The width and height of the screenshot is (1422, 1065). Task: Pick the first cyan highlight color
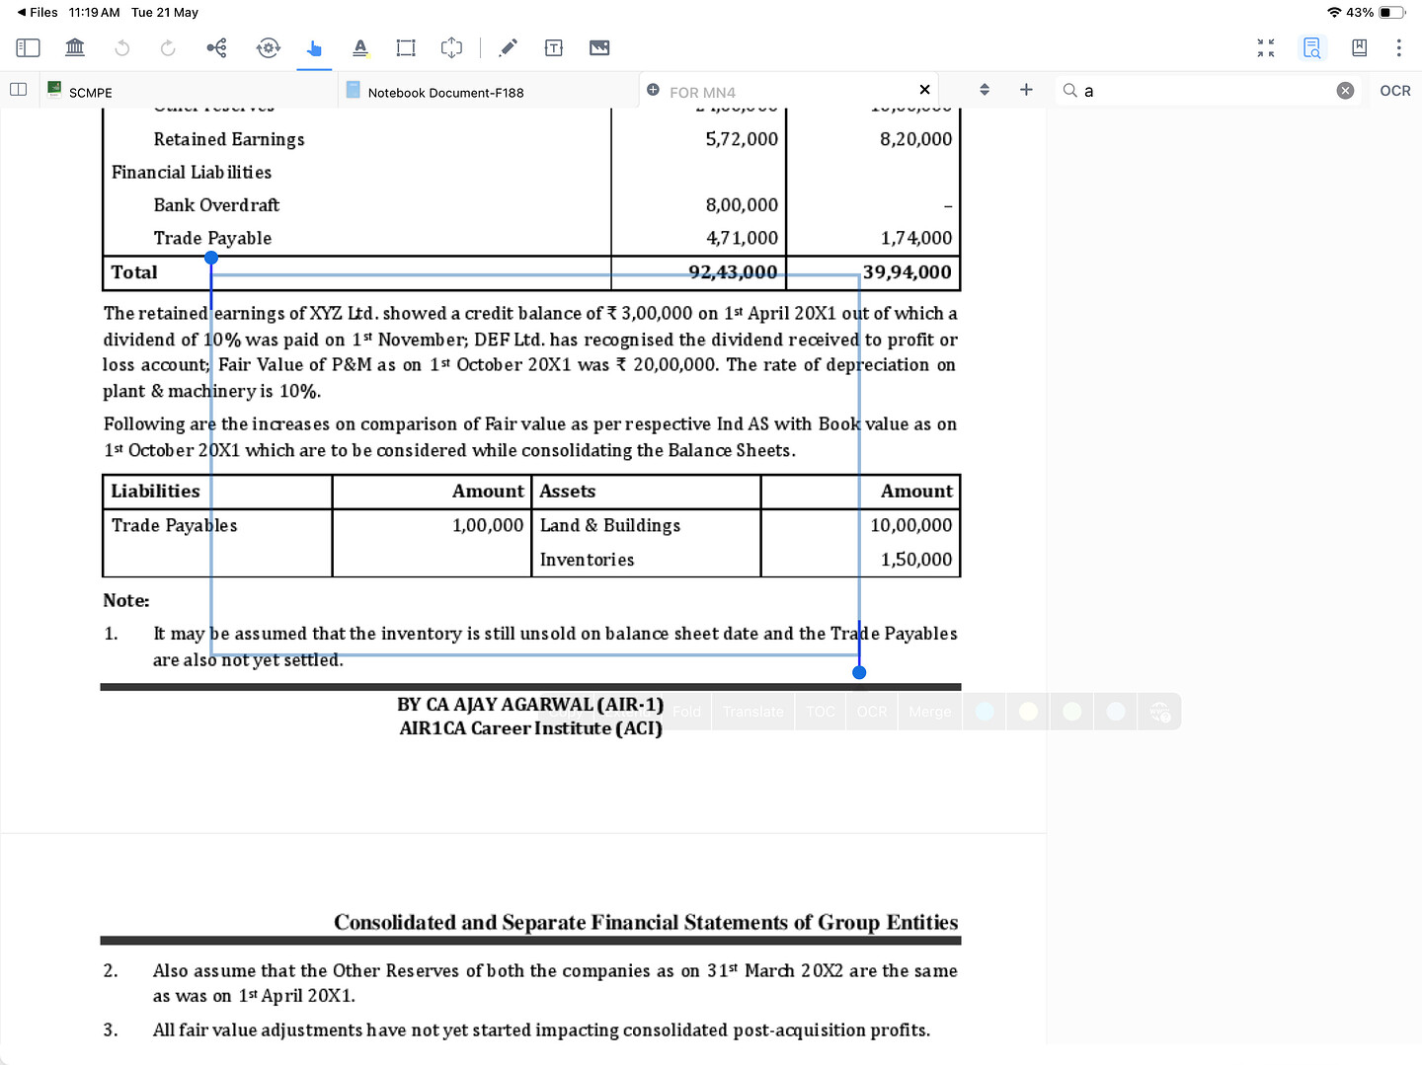pyautogui.click(x=985, y=712)
